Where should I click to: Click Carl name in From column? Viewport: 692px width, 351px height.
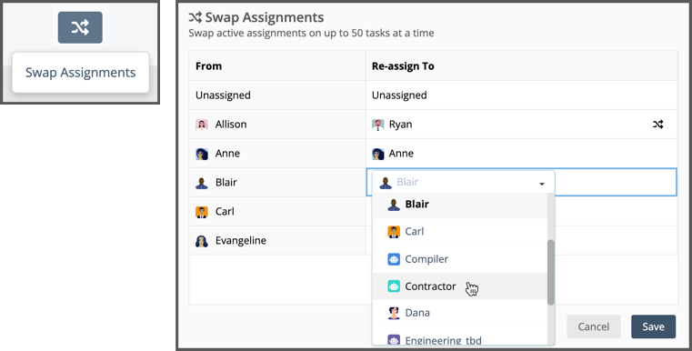(x=225, y=212)
